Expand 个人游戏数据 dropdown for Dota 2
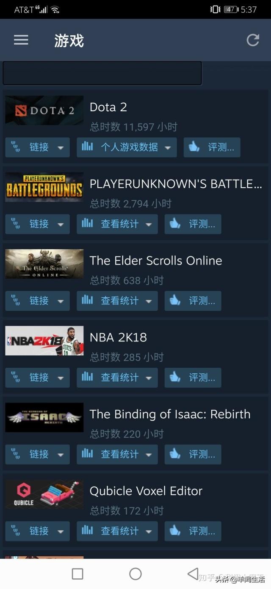This screenshot has width=271, height=589. tap(168, 148)
